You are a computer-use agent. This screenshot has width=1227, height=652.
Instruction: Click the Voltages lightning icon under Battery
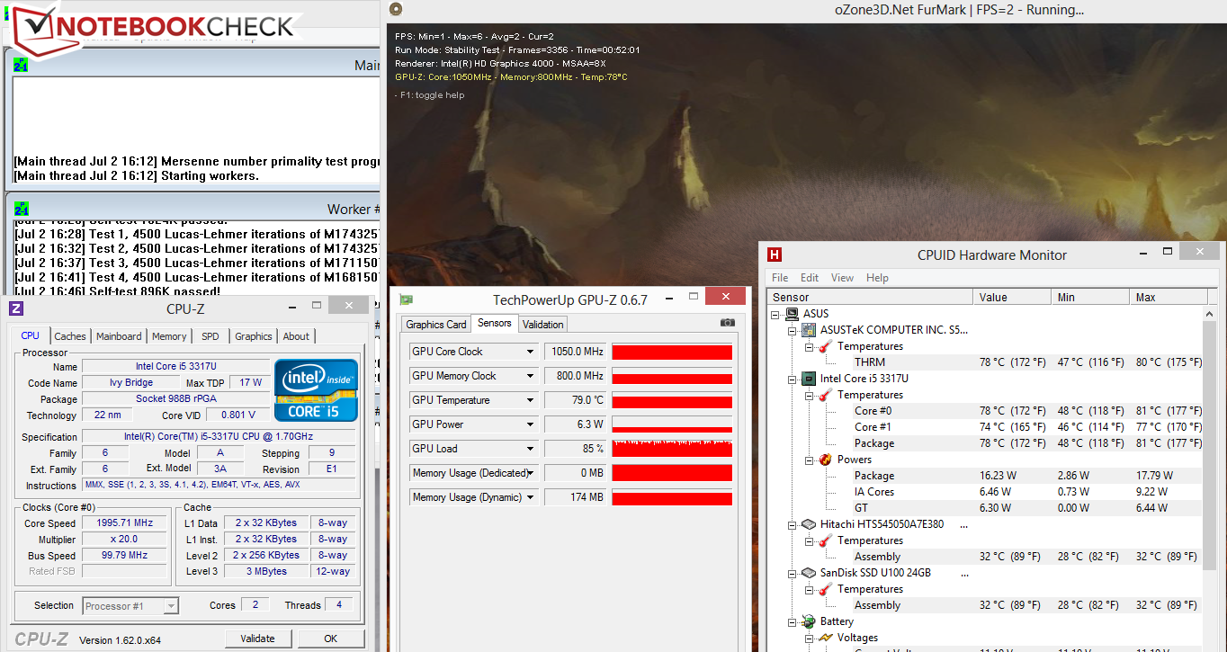[x=825, y=638]
